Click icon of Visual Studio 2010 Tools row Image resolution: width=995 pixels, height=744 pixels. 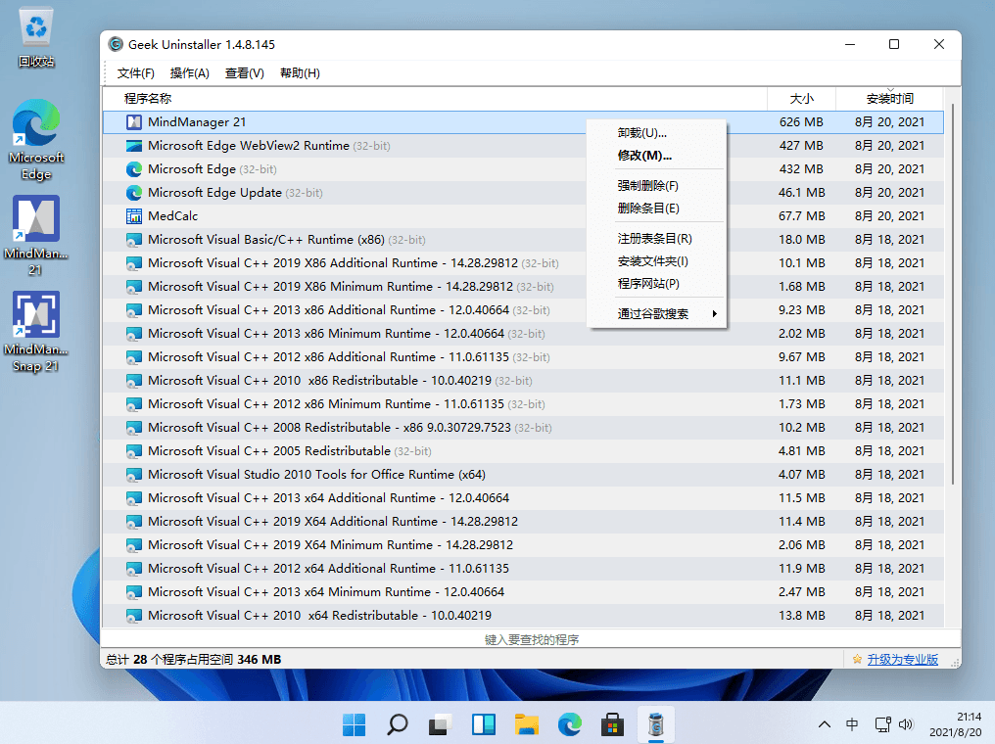[x=134, y=475]
